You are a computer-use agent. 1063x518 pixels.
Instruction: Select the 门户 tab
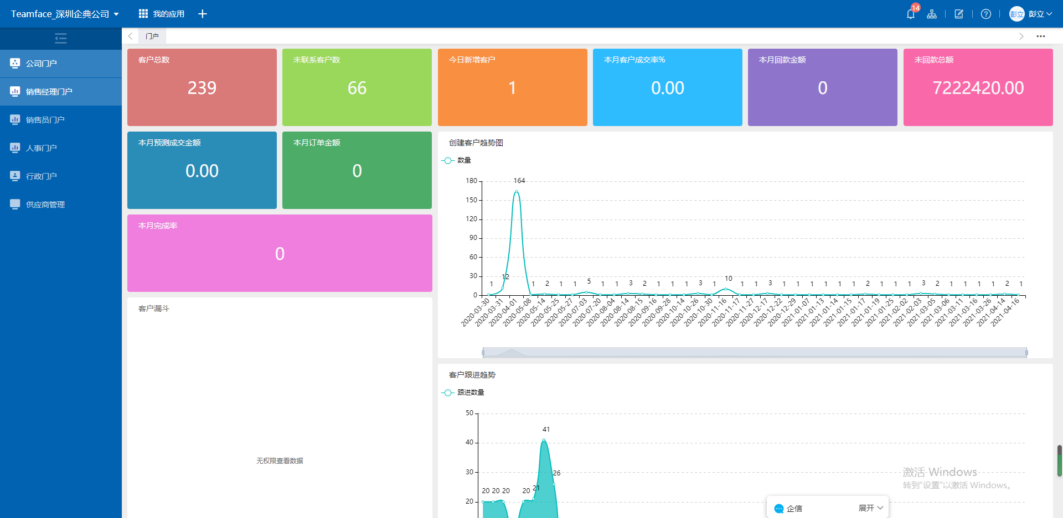coord(152,36)
